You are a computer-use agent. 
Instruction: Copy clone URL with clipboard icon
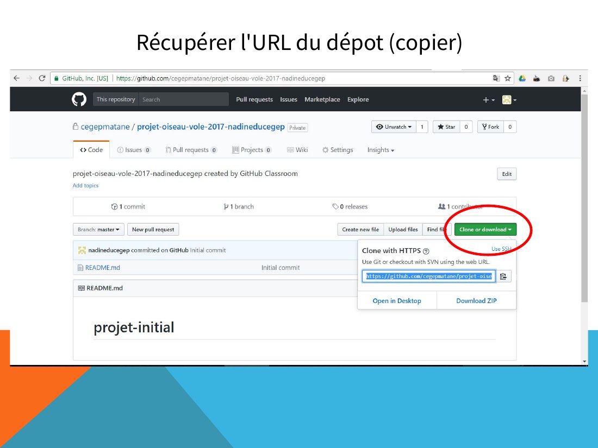tap(503, 276)
